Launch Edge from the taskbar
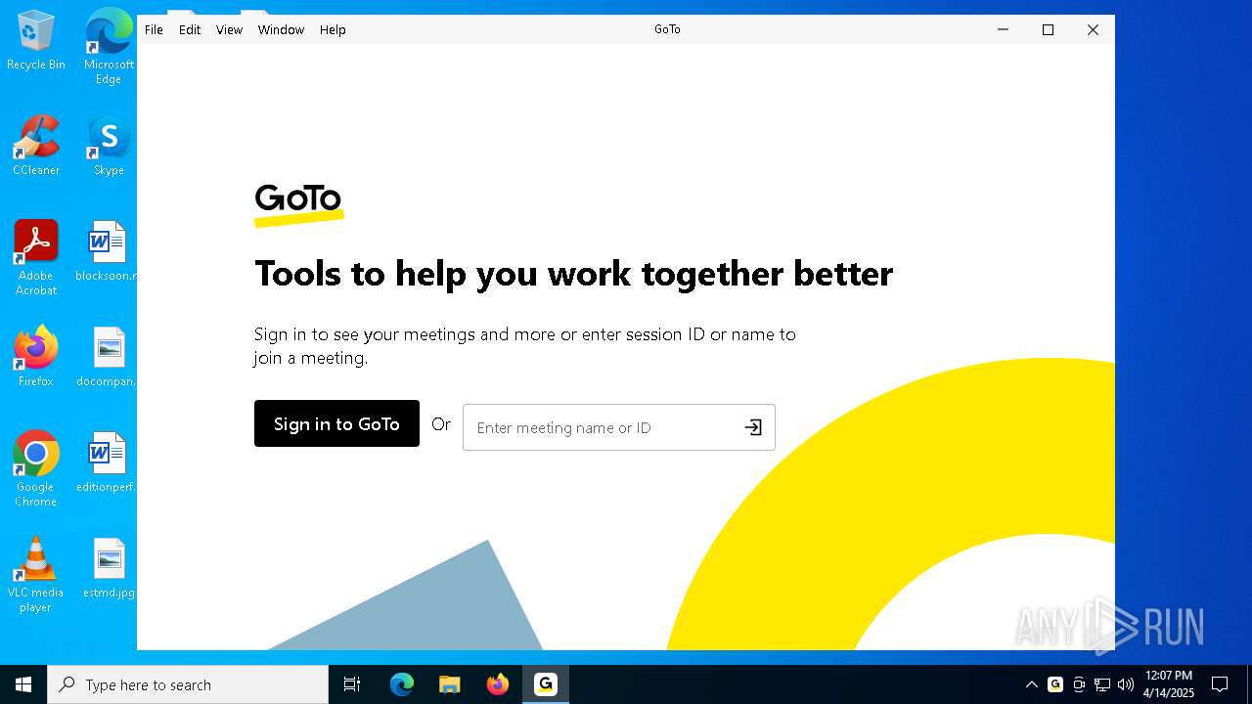 point(402,684)
